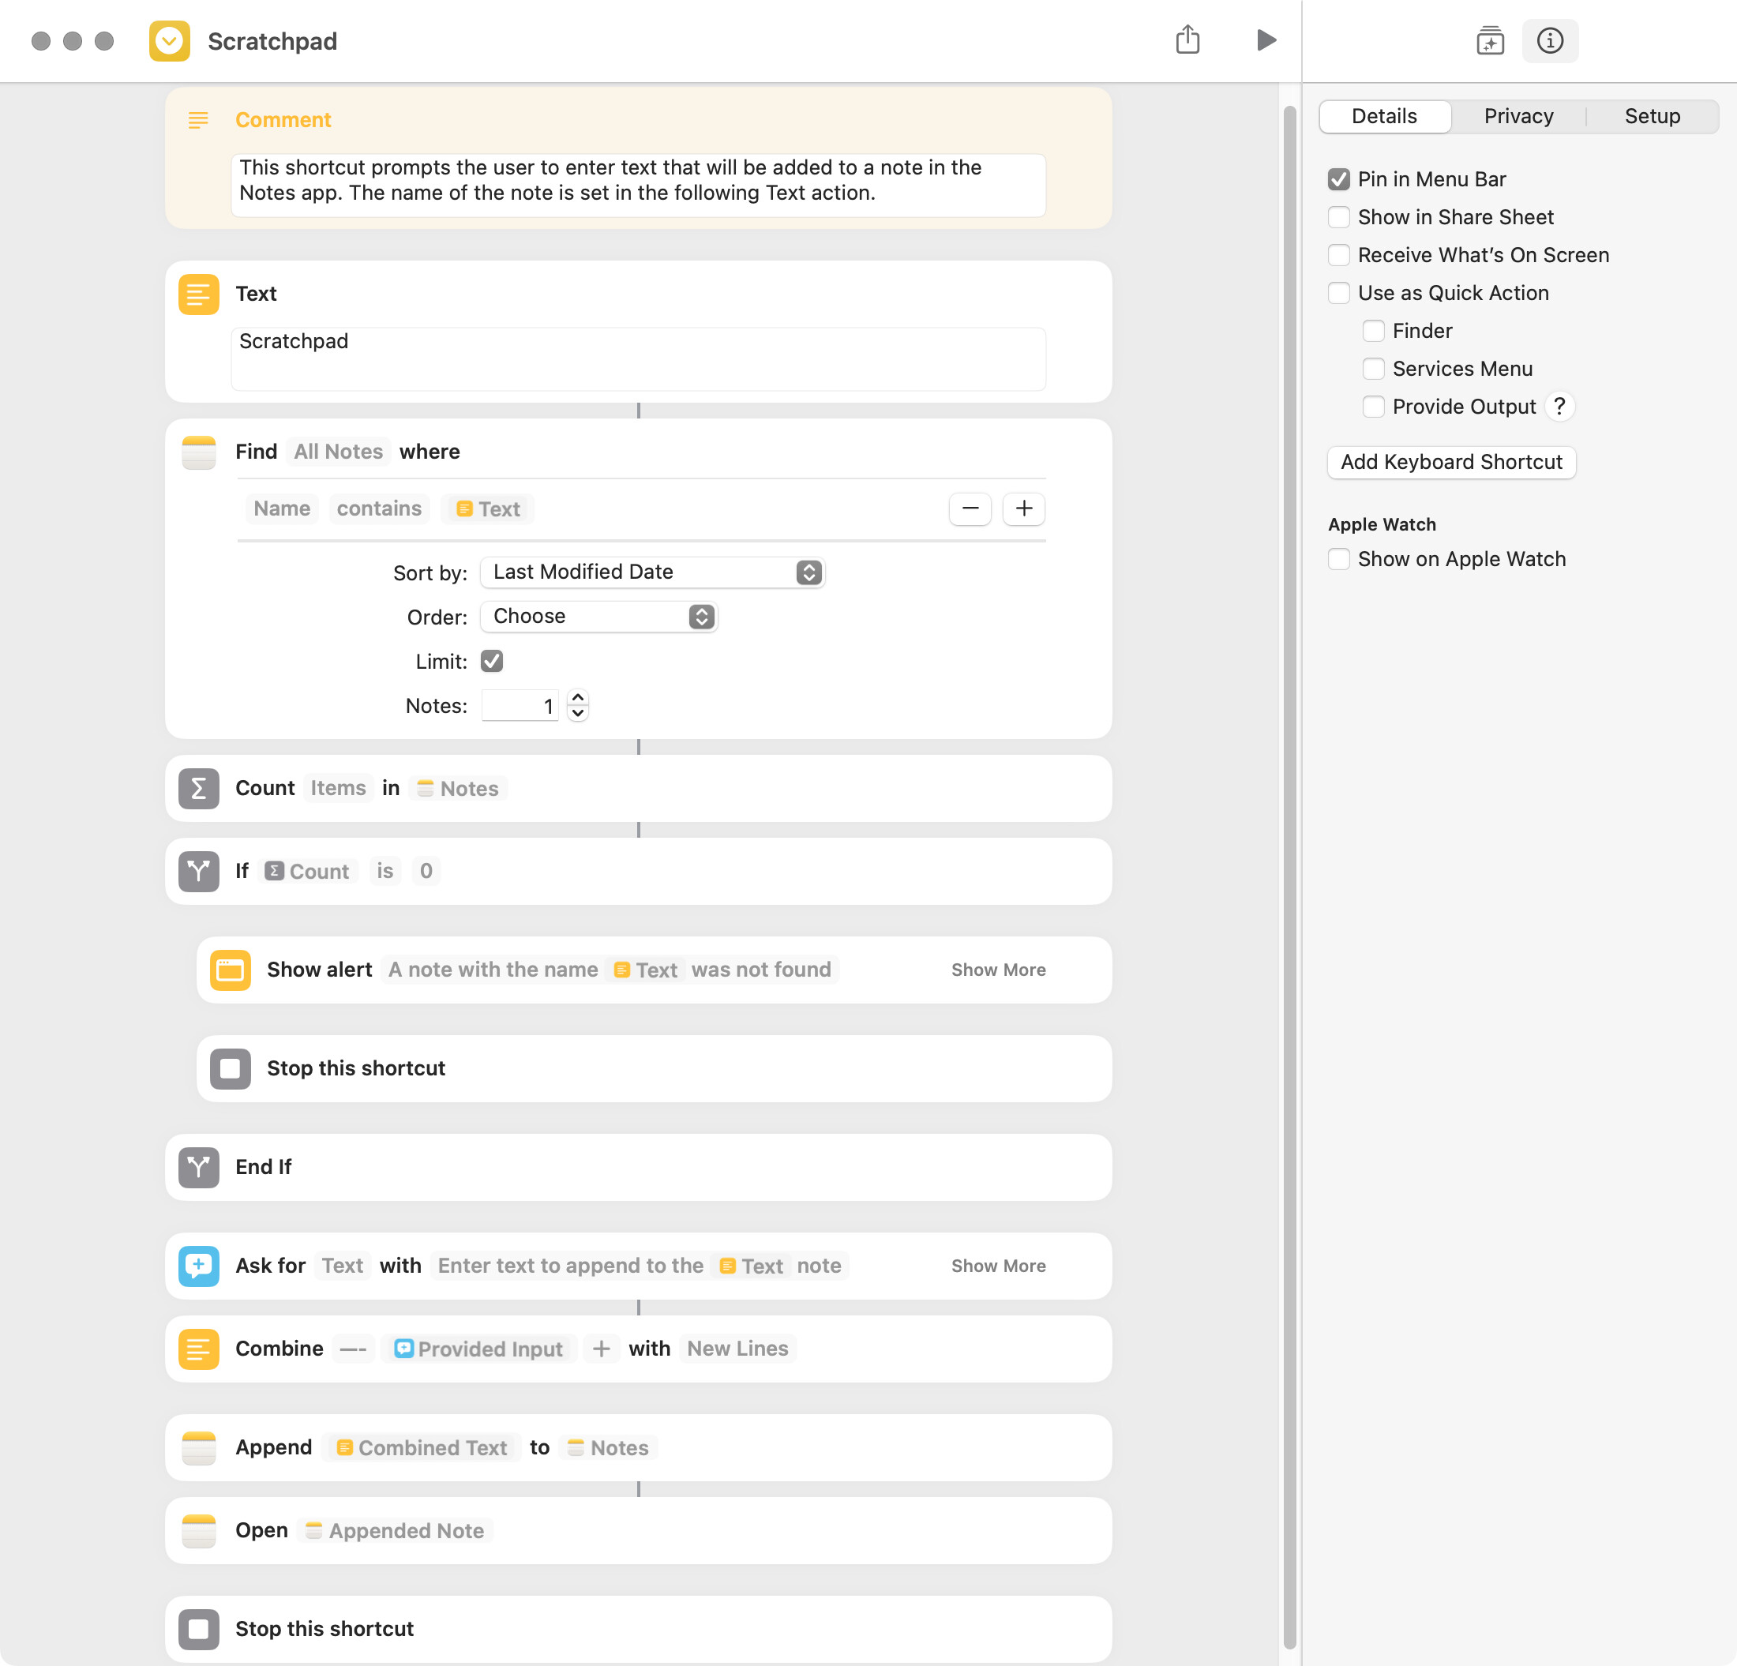Enable Show in Share Sheet
Viewport: 1737px width, 1666px height.
click(1338, 217)
